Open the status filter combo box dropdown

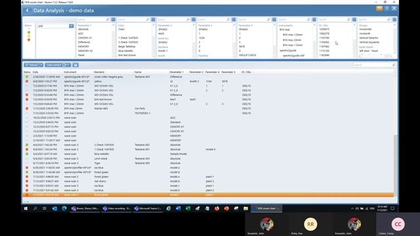[x=72, y=26]
